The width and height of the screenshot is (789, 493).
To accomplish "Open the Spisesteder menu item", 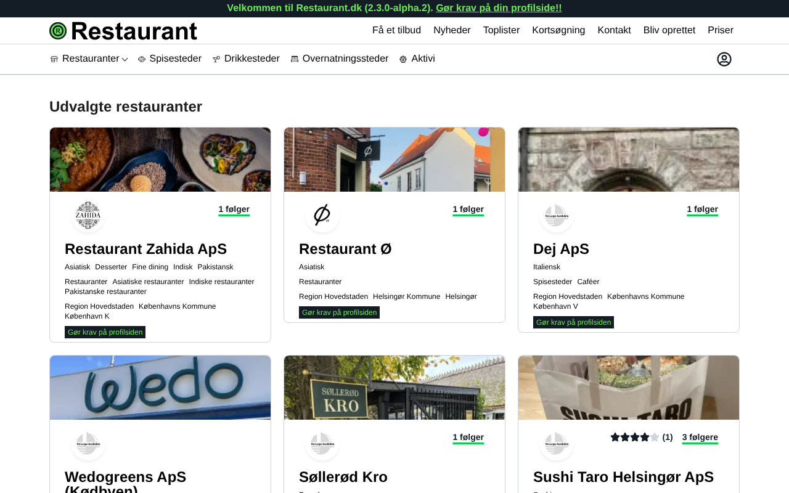I will (x=176, y=59).
